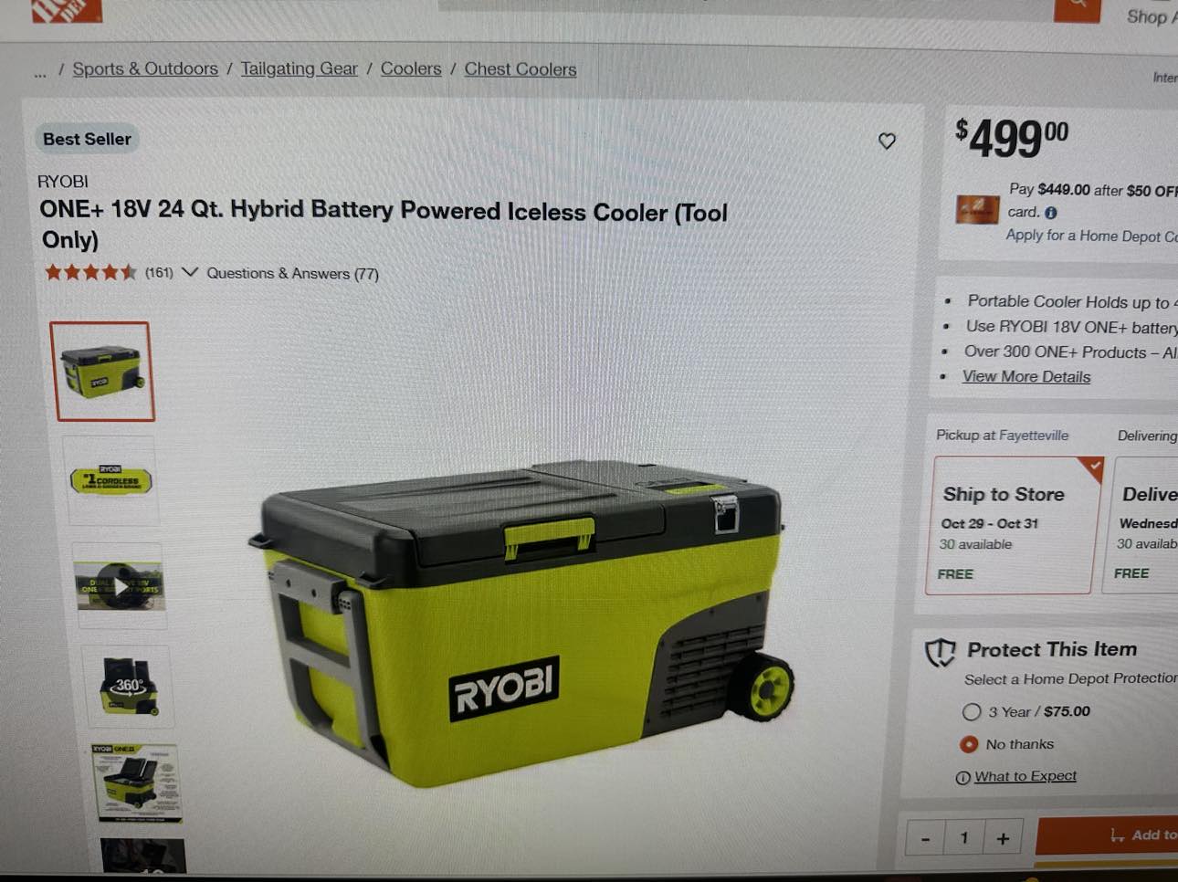Click the What to Expect info icon

(x=962, y=778)
